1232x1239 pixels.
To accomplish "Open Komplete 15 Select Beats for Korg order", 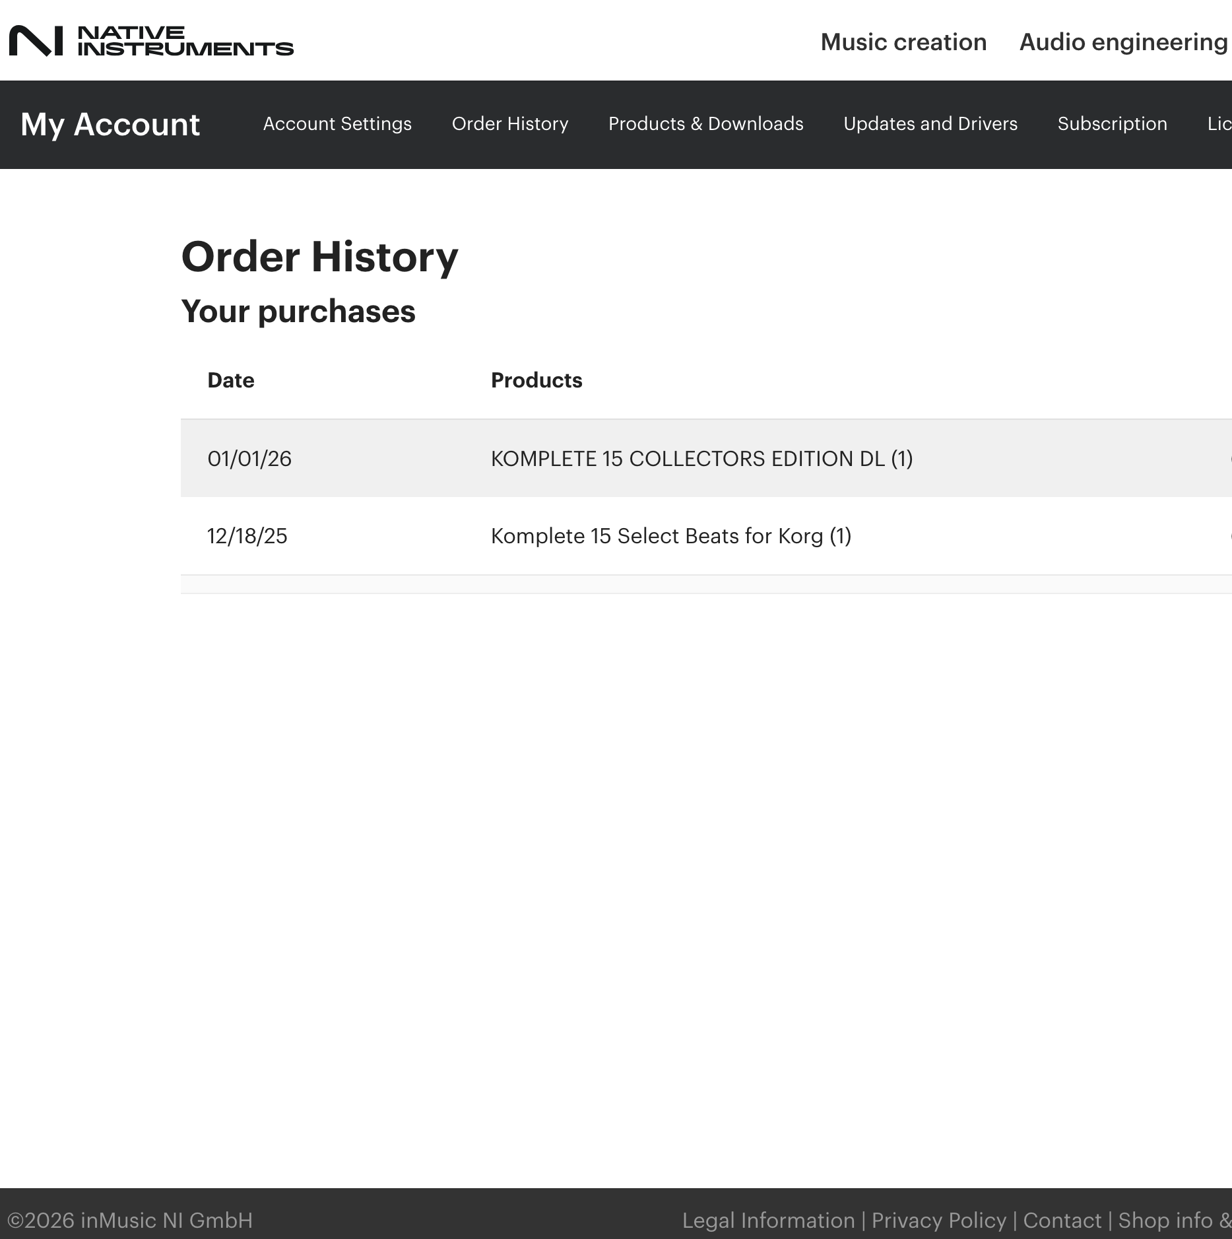I will click(671, 536).
